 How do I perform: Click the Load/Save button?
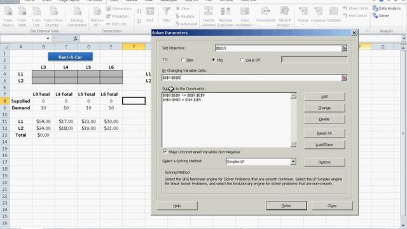pos(324,144)
